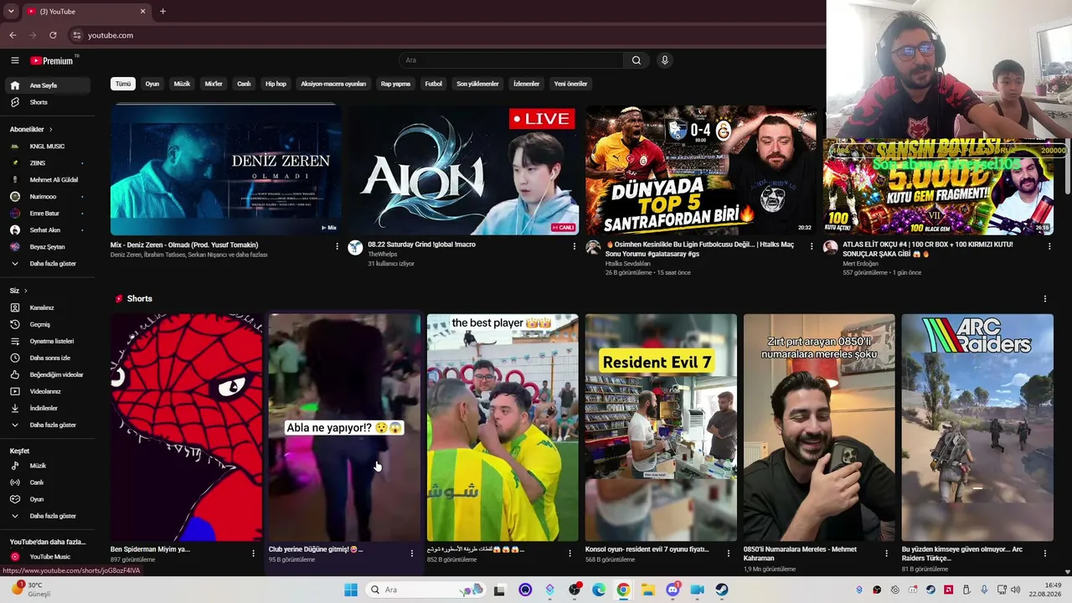Go to Ana Sayfa home icon
The width and height of the screenshot is (1072, 603).
tap(14, 85)
